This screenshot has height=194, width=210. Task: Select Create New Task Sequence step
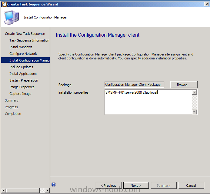(25, 34)
